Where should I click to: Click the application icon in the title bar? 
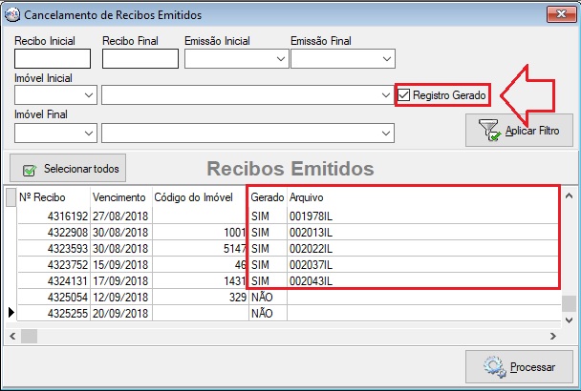[12, 15]
